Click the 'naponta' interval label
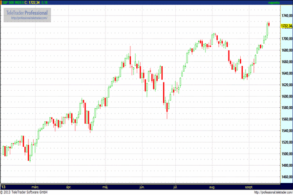Screen dimensions: 293x195 click(x=274, y=2)
